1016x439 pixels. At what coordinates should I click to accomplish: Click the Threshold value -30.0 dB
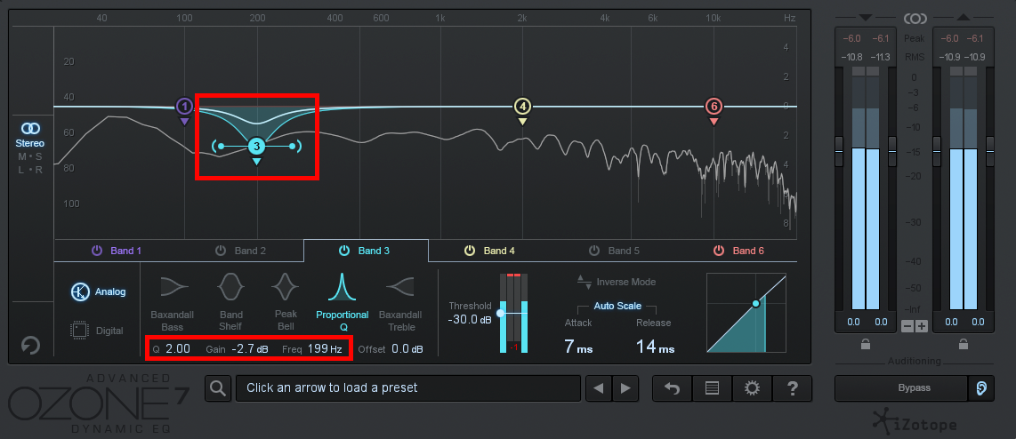[470, 319]
